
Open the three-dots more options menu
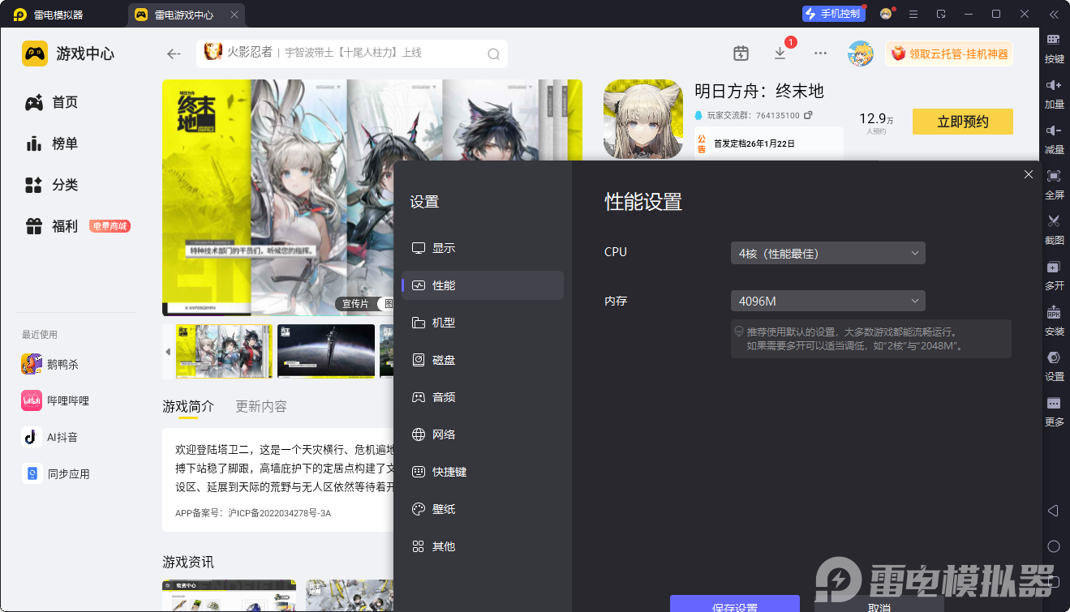tap(820, 53)
